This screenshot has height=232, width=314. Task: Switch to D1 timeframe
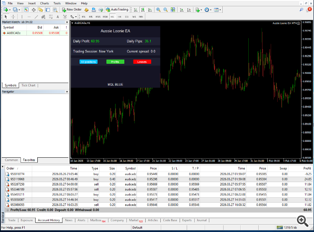click(x=127, y=17)
